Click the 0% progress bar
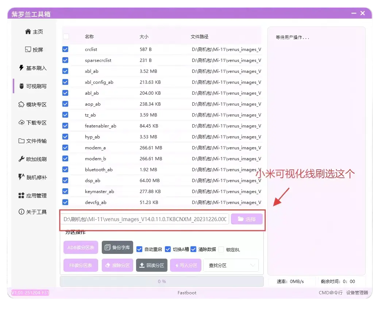This screenshot has width=382, height=310. (x=162, y=281)
